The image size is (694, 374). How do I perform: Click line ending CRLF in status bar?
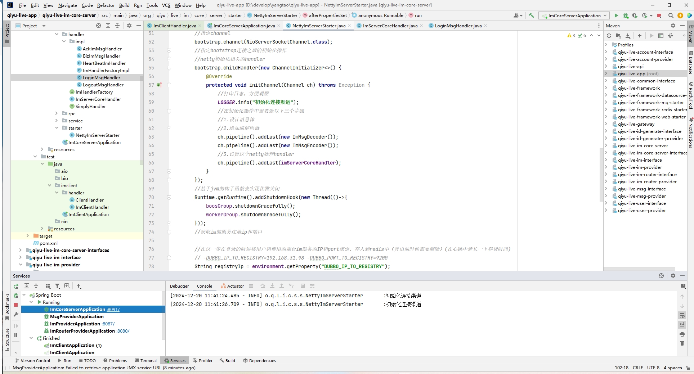(637, 368)
